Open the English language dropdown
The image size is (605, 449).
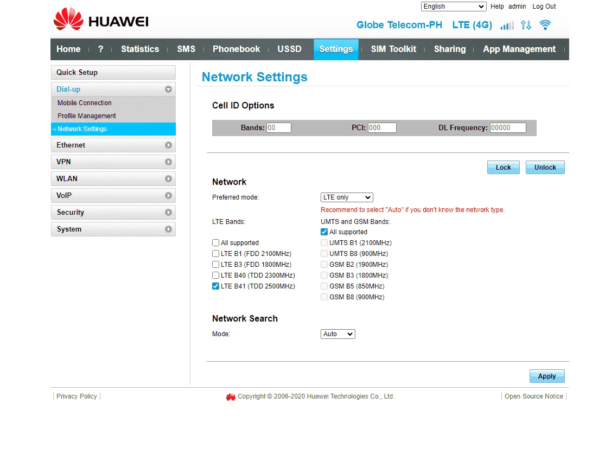[454, 7]
